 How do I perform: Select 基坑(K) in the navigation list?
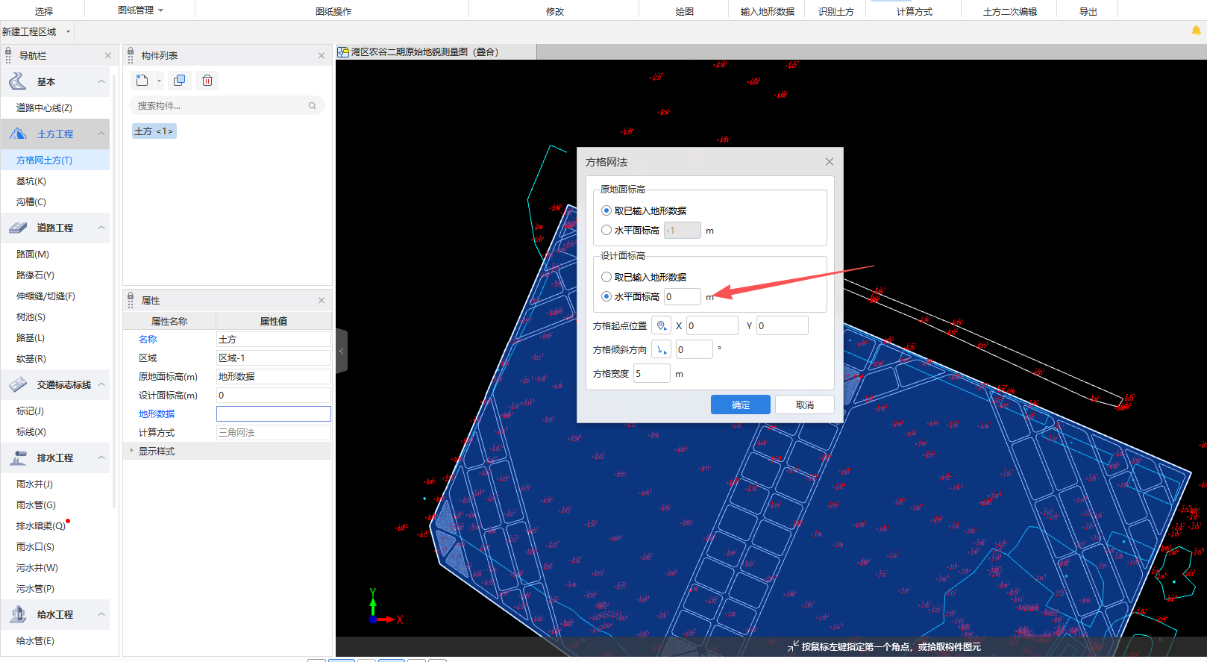31,181
